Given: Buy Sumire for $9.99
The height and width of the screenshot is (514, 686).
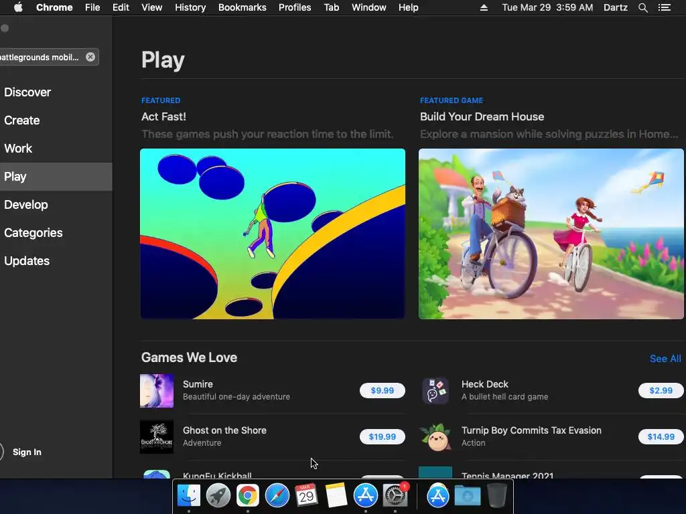Looking at the screenshot, I should tap(383, 390).
